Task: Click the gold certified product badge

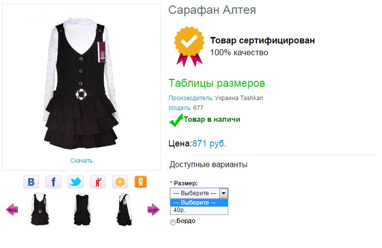Action: [x=189, y=46]
